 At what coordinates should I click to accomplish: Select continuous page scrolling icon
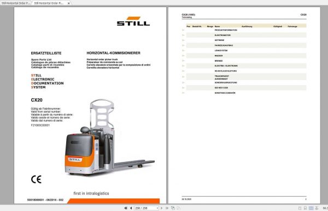306,208
